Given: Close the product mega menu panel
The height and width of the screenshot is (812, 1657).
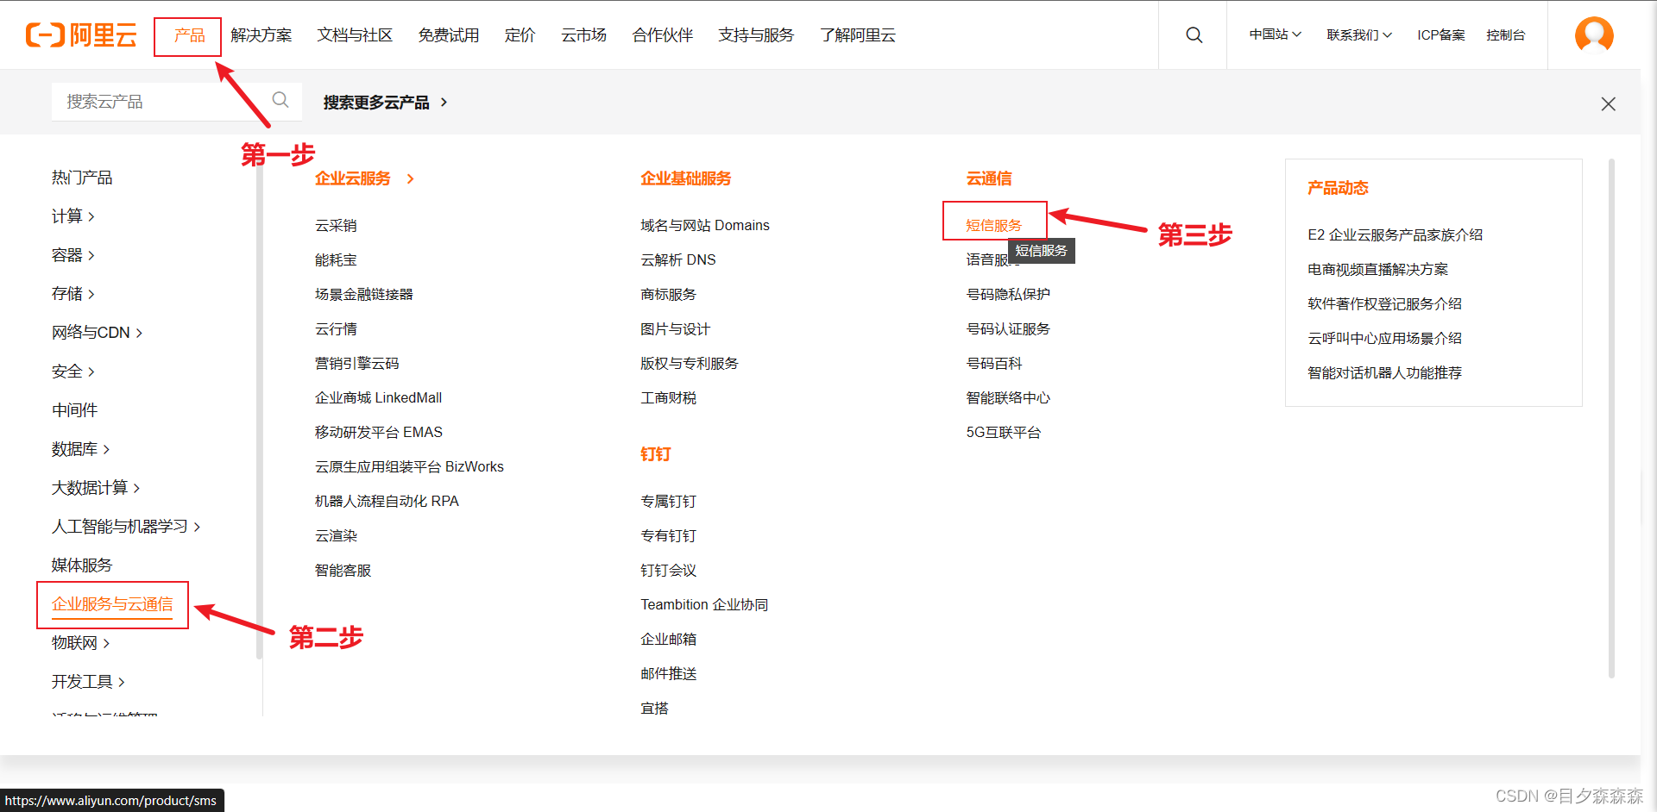Looking at the screenshot, I should [1608, 103].
